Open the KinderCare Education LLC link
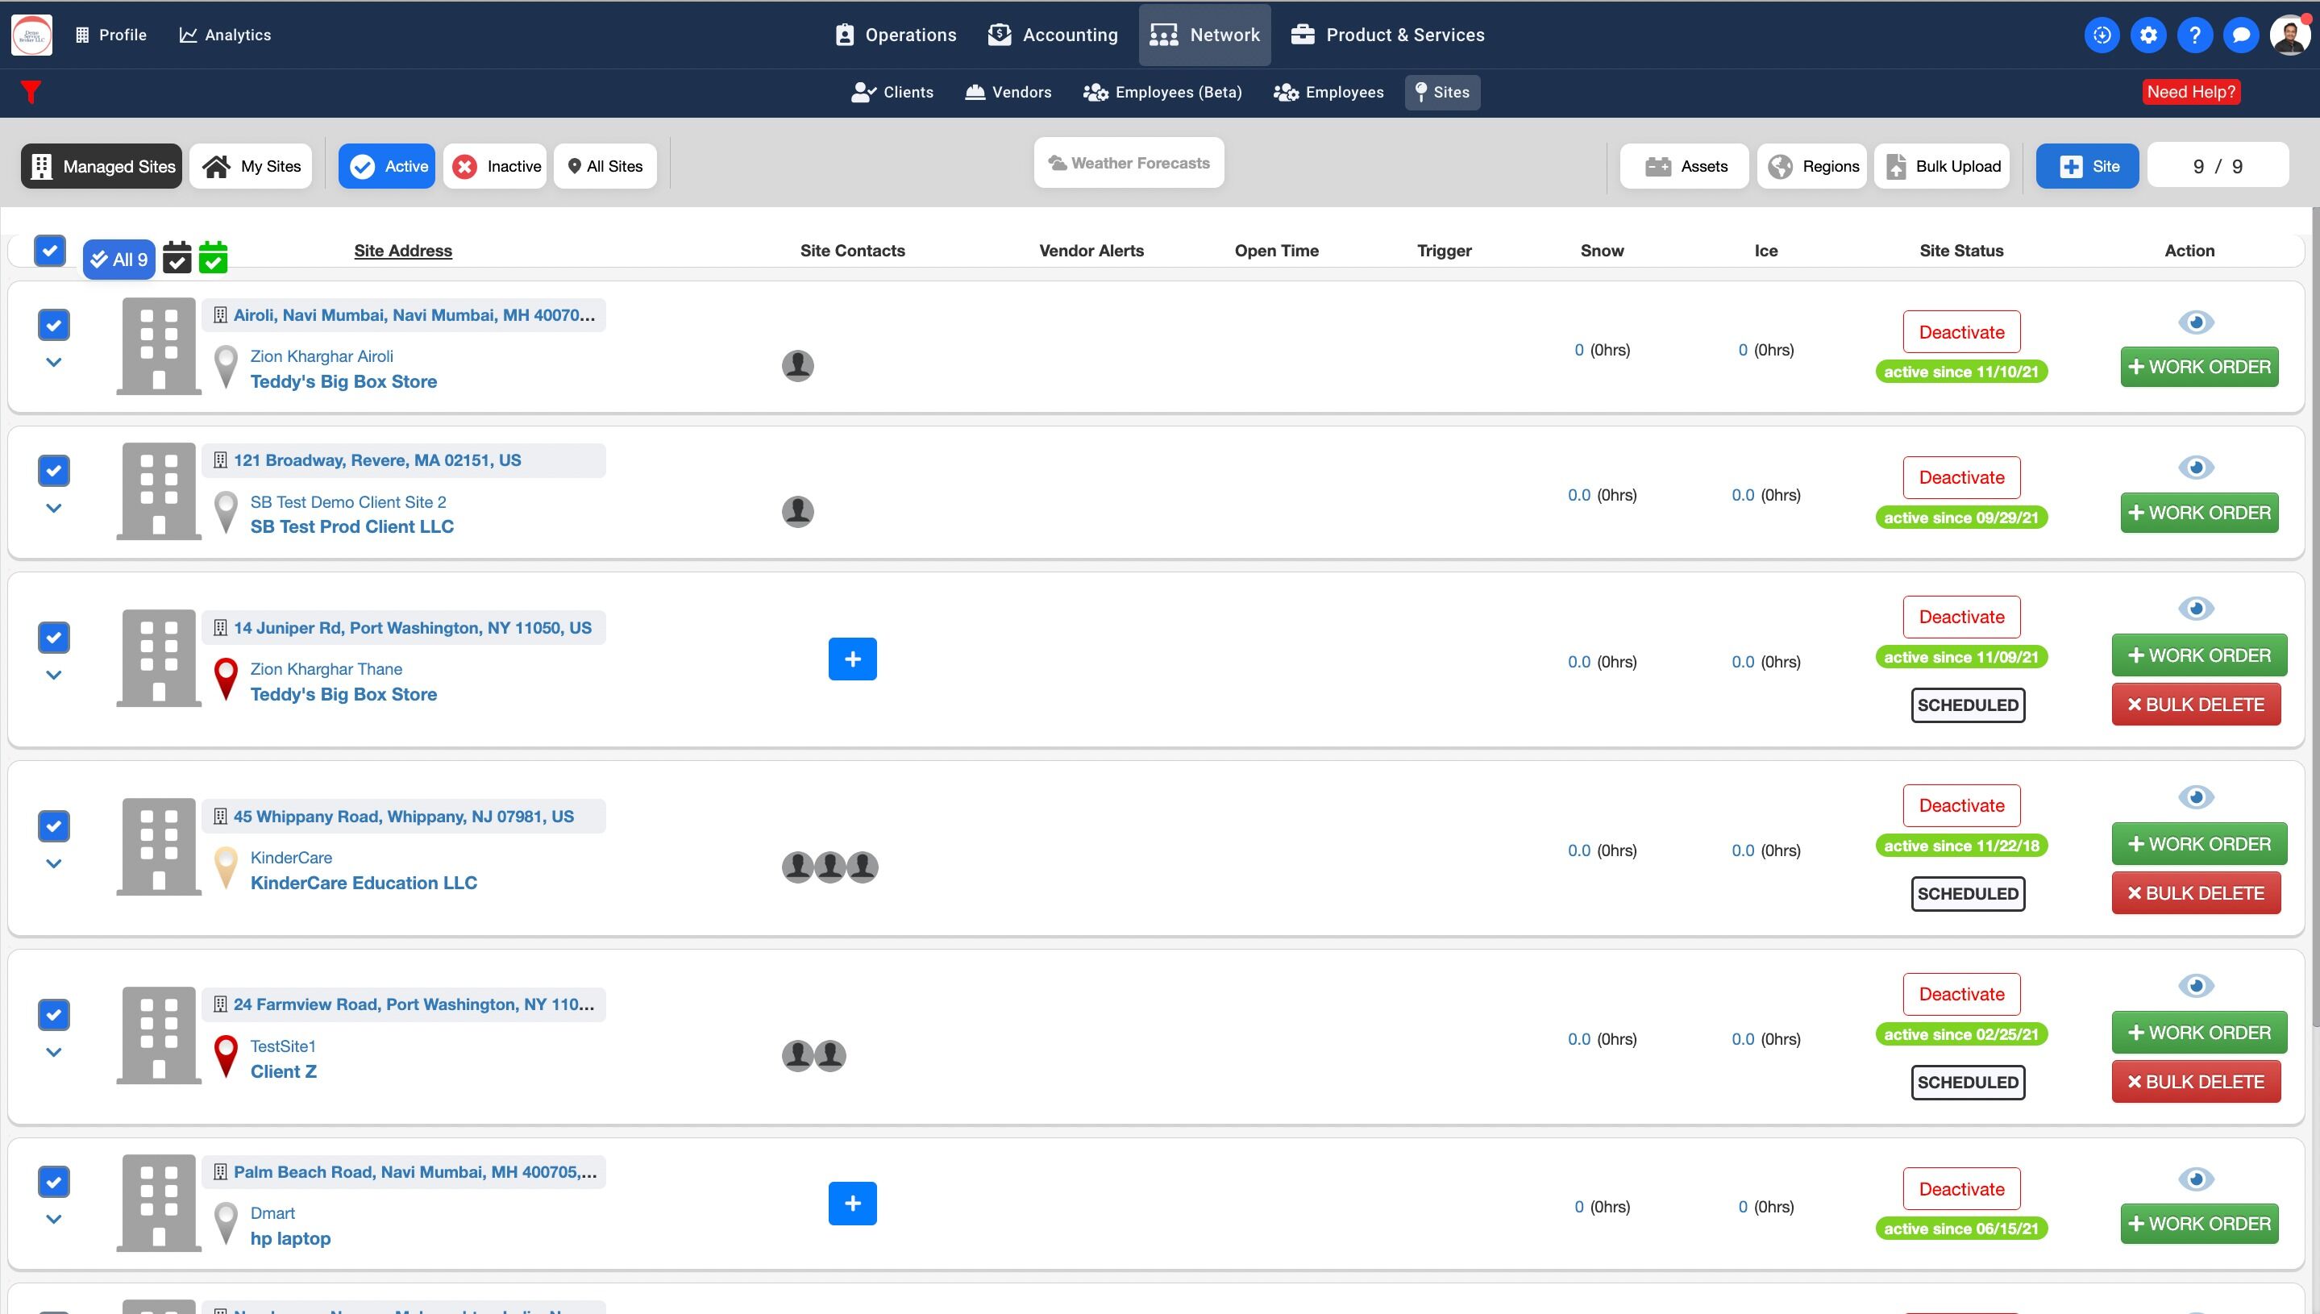This screenshot has height=1314, width=2320. [363, 883]
